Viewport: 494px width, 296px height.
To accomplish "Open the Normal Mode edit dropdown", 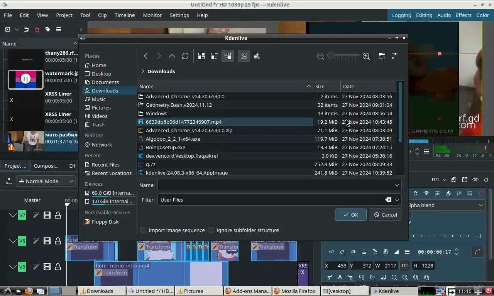I will [46, 181].
